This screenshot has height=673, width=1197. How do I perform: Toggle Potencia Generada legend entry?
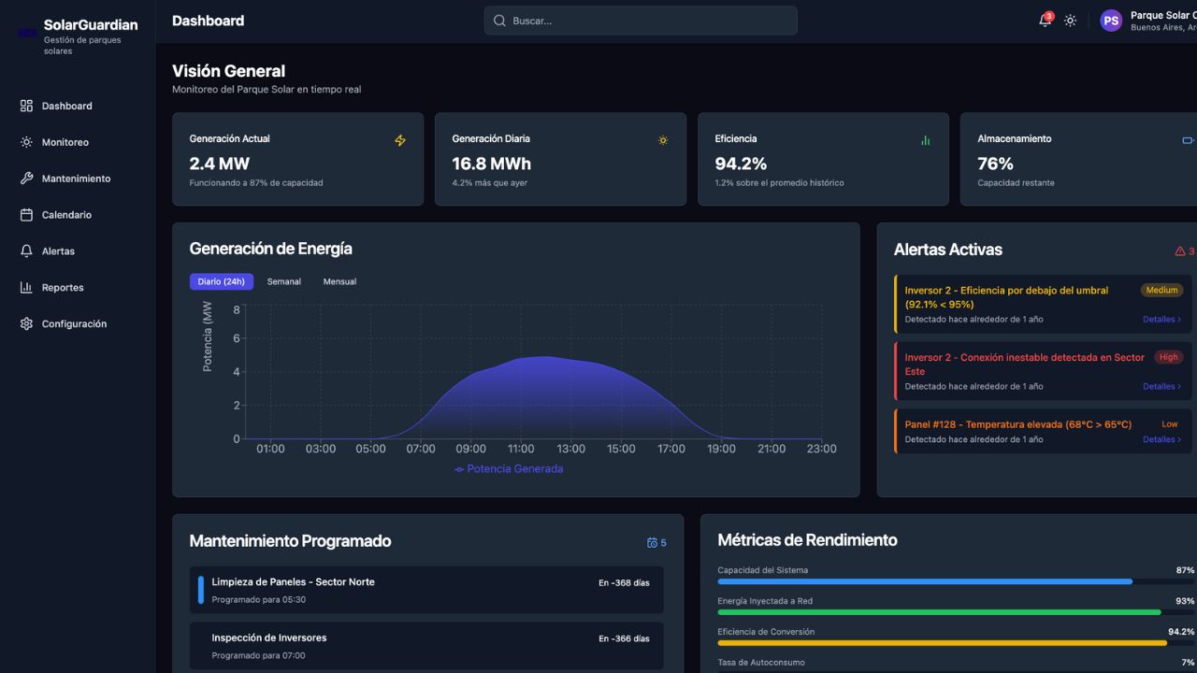click(509, 469)
